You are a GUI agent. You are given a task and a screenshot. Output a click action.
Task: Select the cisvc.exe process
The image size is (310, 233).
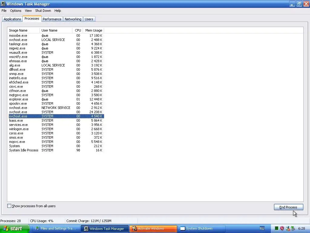pos(56,86)
